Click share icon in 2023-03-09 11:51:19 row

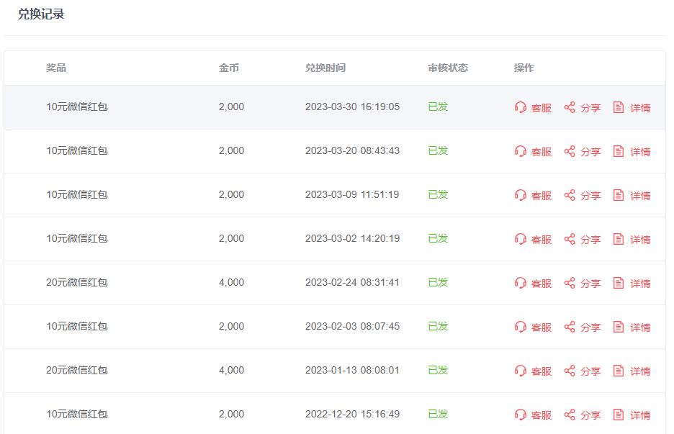(x=570, y=194)
